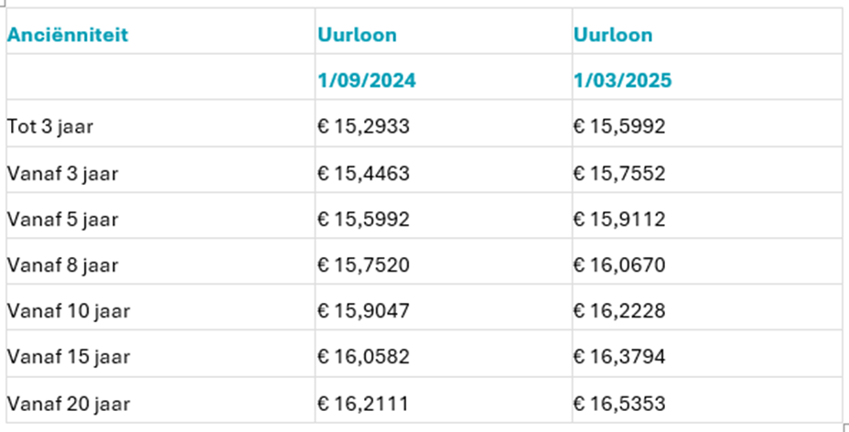Select the € 15,4463 wage cell
849x432 pixels.
364,173
